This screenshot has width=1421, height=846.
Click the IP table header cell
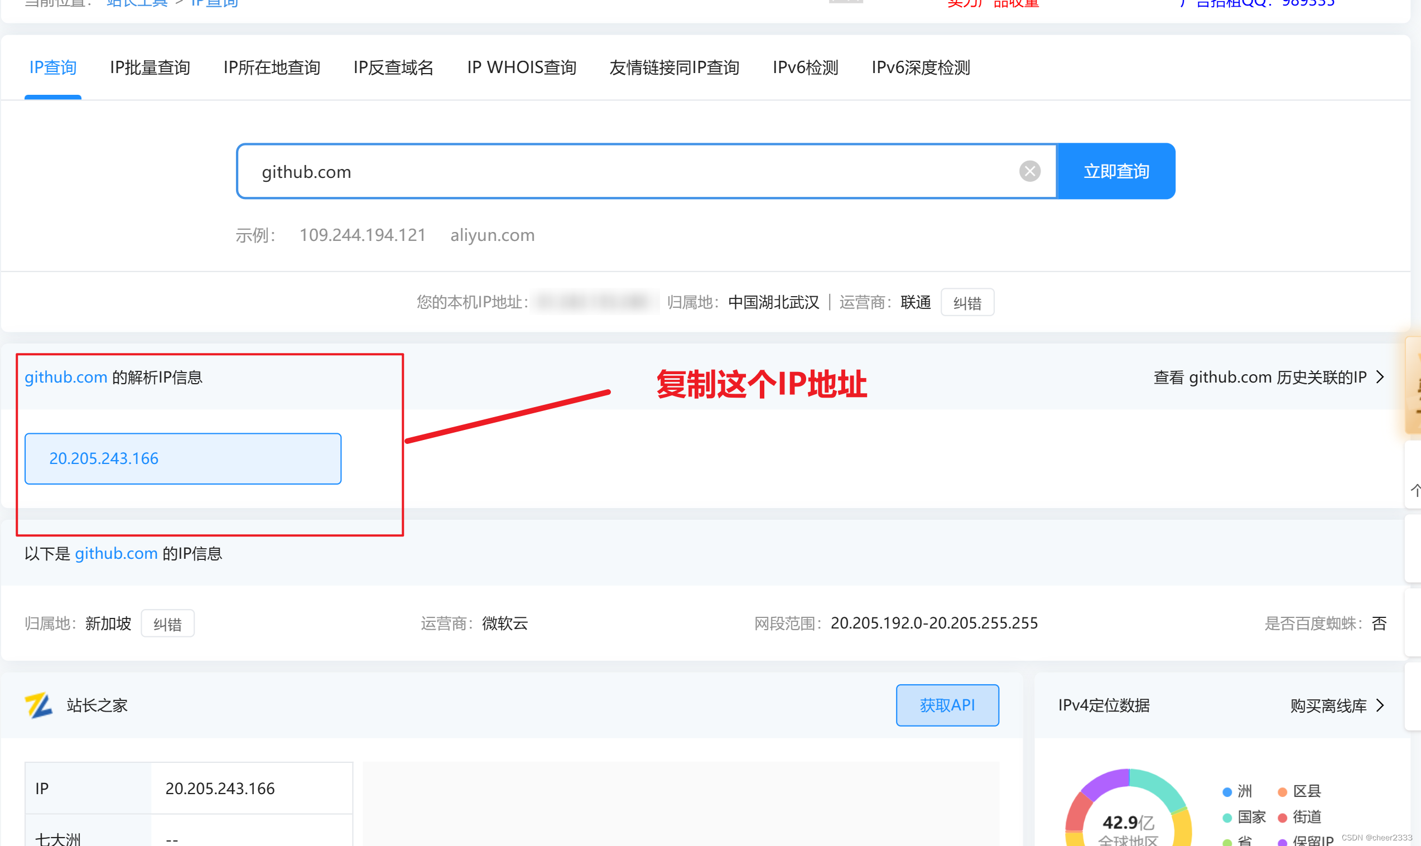point(88,789)
